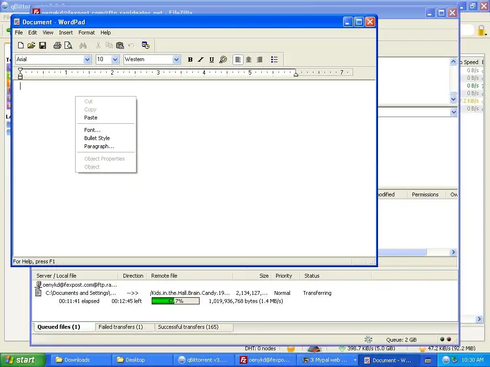Click qBittorrent tray icon near clock
The height and width of the screenshot is (367, 490).
coord(446,360)
